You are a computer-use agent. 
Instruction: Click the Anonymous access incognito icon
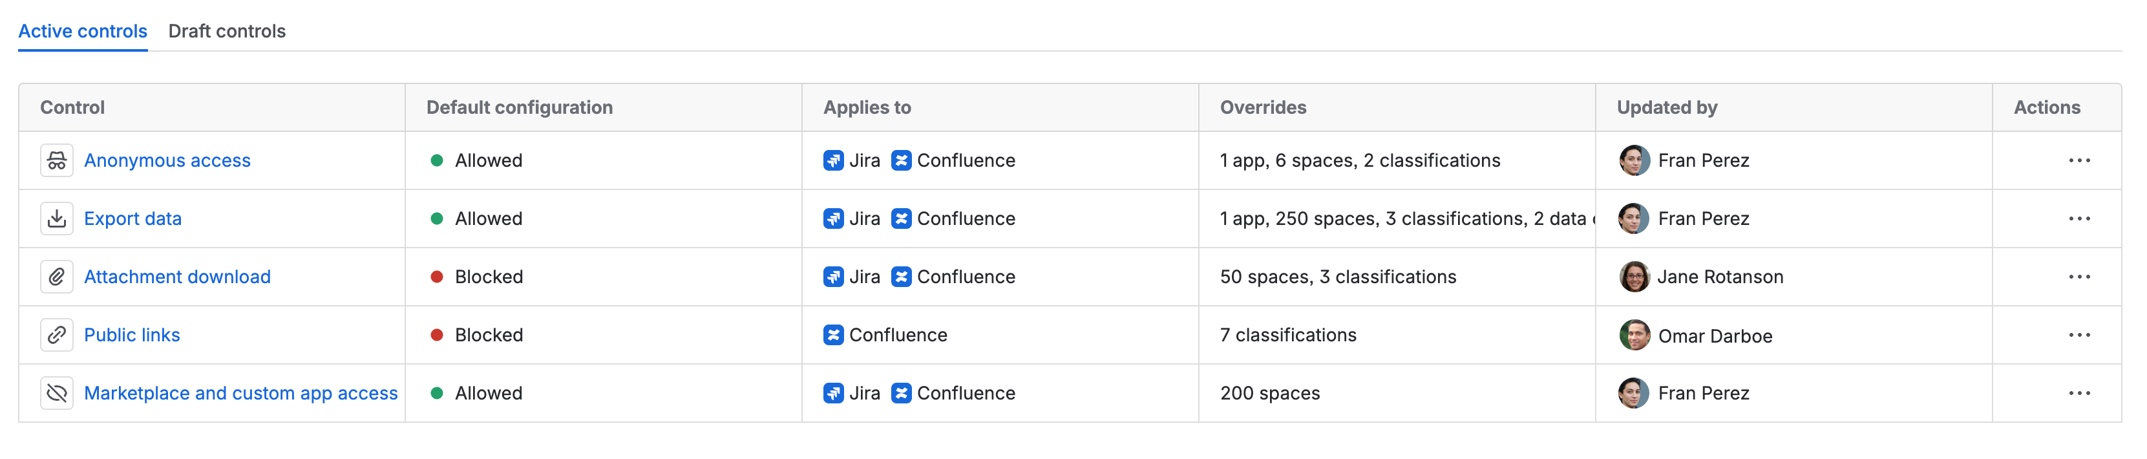click(57, 161)
